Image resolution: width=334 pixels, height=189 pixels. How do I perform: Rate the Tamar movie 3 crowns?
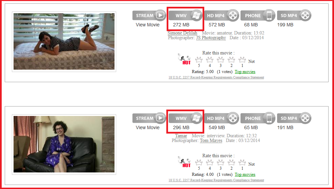221,163
